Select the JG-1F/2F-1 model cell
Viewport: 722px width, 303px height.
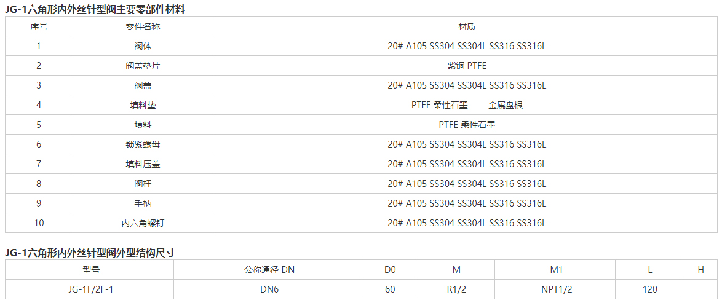tap(91, 289)
